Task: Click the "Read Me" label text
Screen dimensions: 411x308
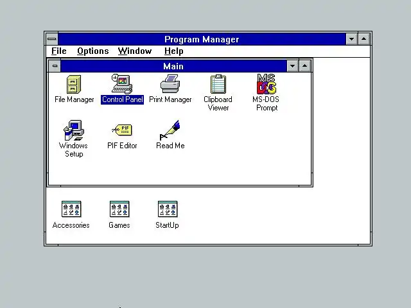Action: [x=170, y=146]
